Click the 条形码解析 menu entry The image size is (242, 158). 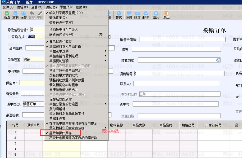point(57,109)
